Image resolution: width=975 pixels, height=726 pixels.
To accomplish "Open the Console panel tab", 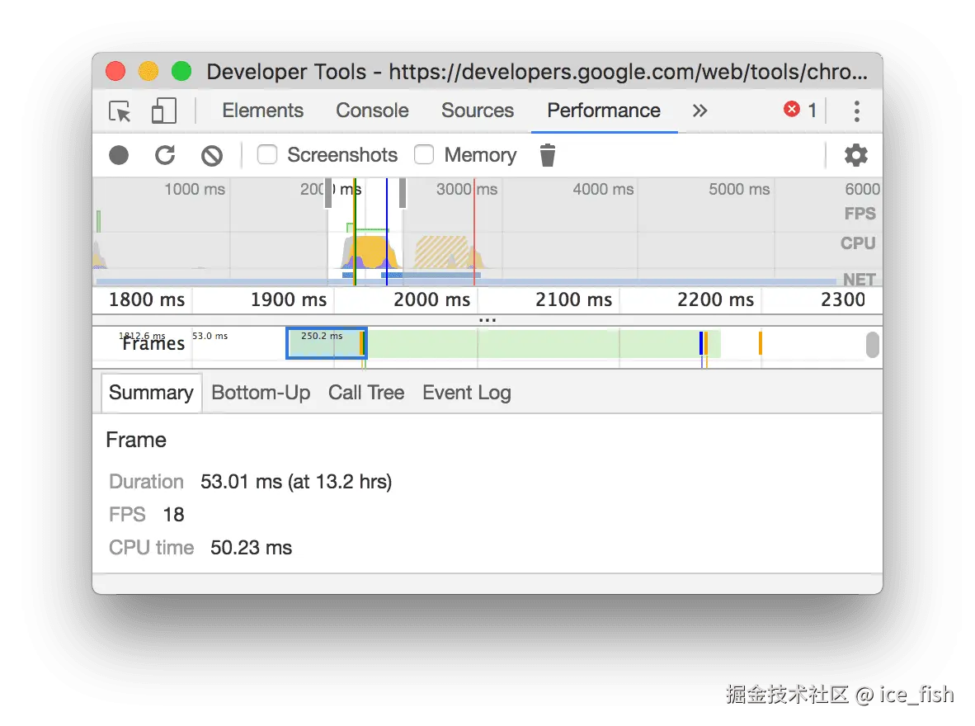I will pyautogui.click(x=372, y=111).
